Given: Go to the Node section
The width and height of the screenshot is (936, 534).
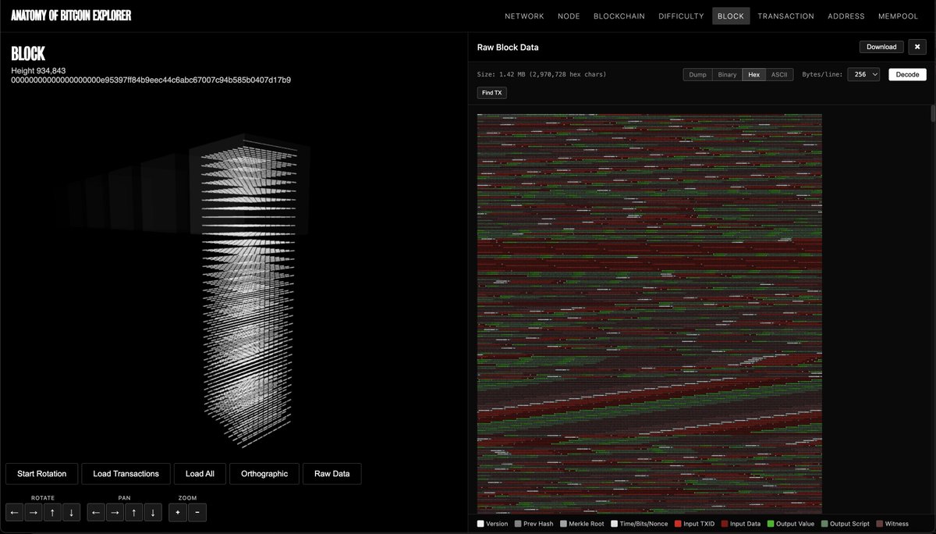Looking at the screenshot, I should click(569, 16).
